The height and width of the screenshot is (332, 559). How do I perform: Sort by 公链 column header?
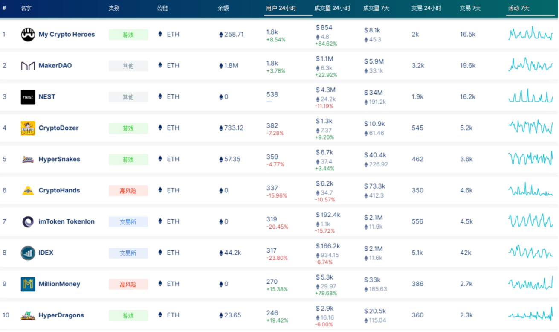(x=162, y=8)
